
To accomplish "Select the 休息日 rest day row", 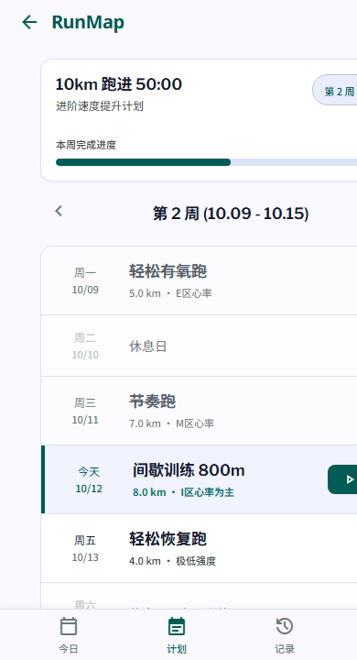I will [199, 346].
